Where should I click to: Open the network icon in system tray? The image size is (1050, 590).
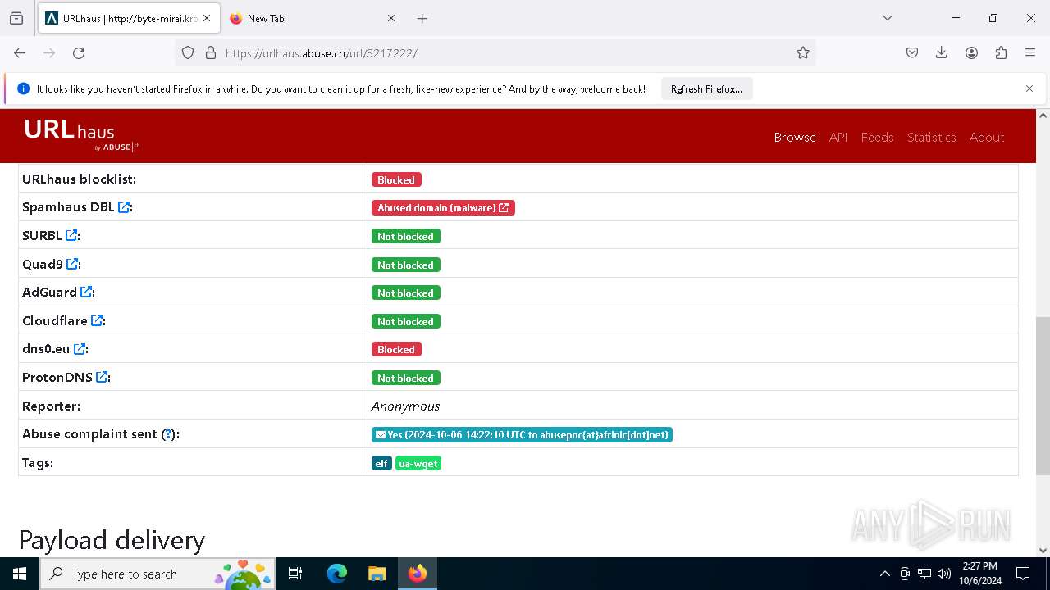[924, 574]
